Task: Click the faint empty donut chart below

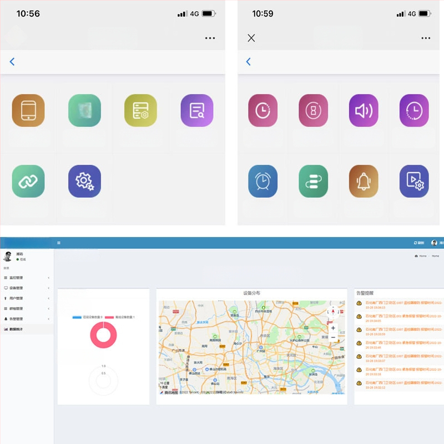Action: coord(103,381)
